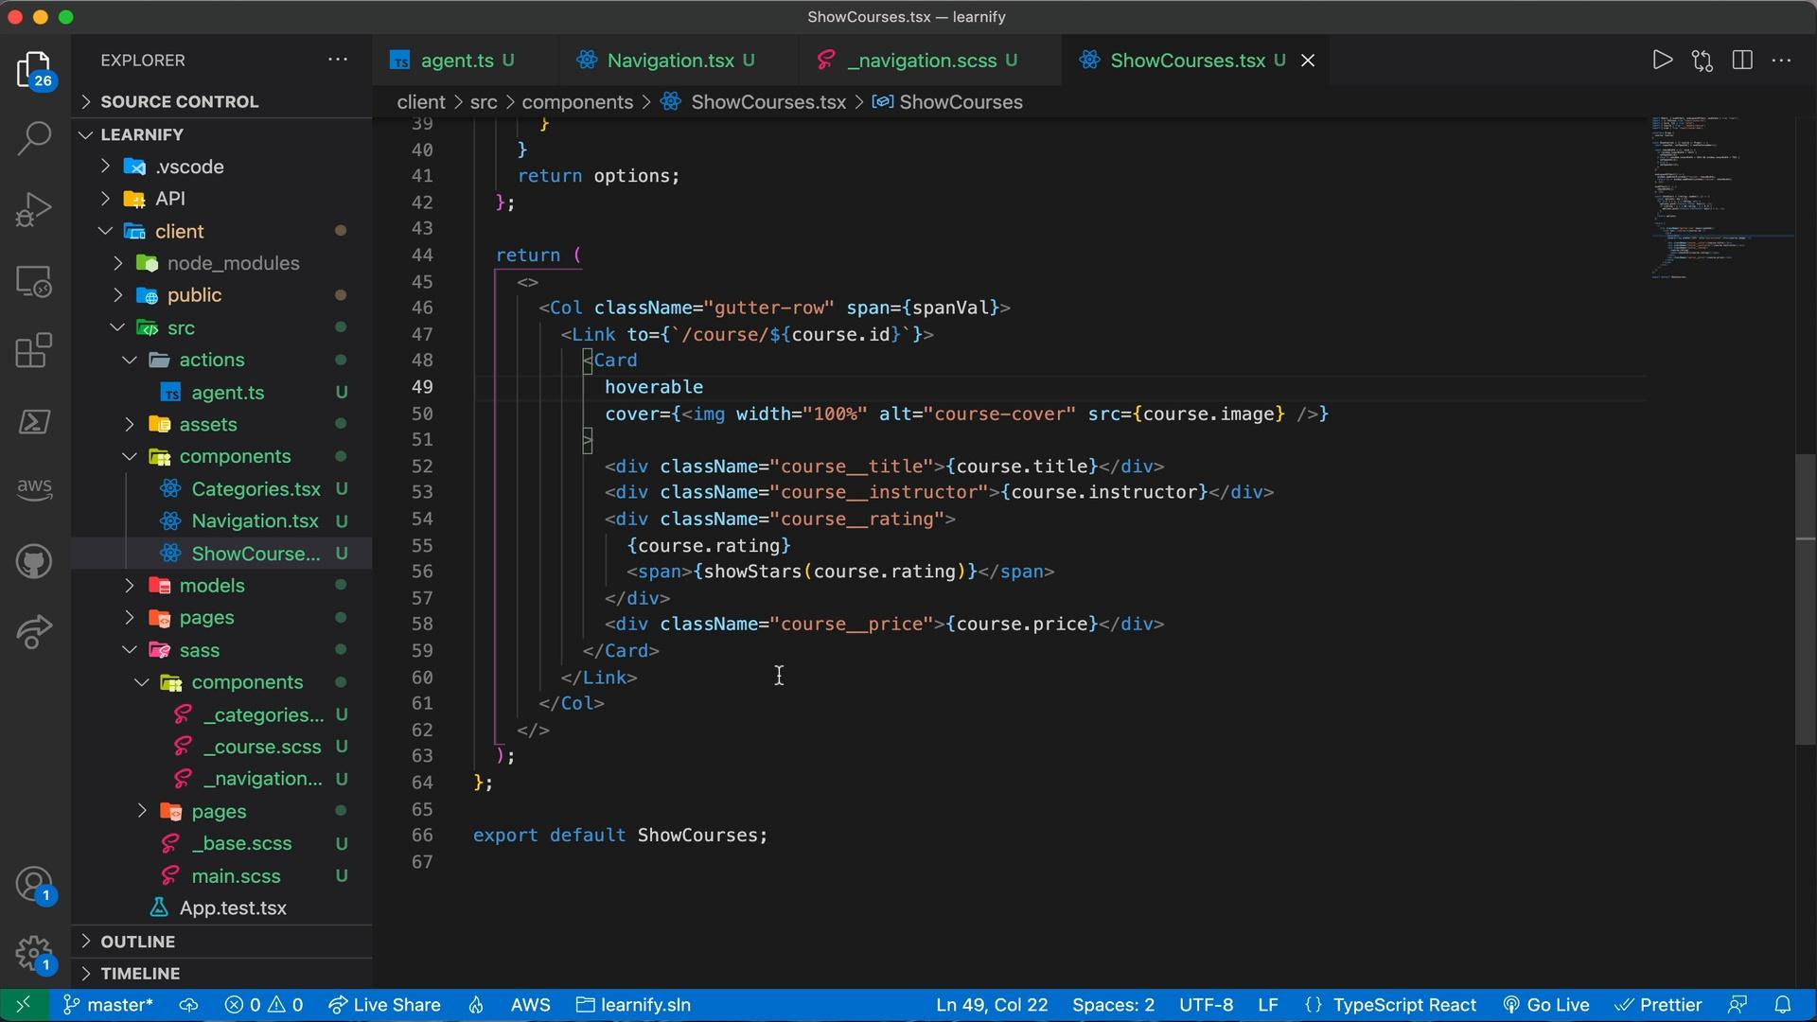The image size is (1817, 1022).
Task: Click the Outline panel section
Action: [136, 940]
